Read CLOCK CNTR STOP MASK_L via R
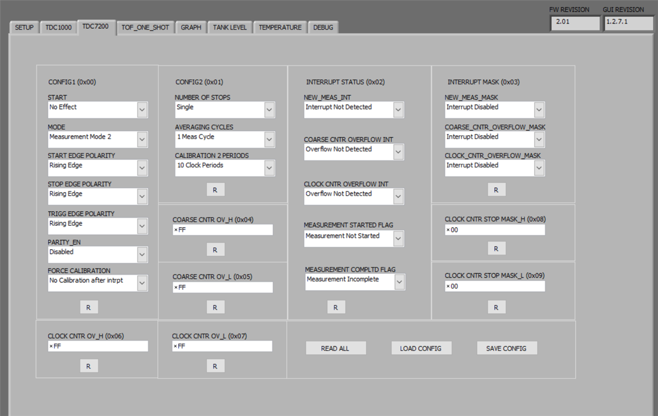Image resolution: width=658 pixels, height=416 pixels. (x=496, y=307)
